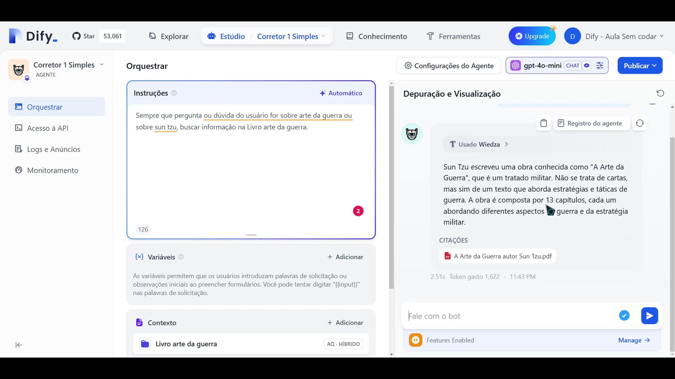This screenshot has height=379, width=675.
Task: Toggle the auto-send checkmark in chat input
Action: click(x=624, y=316)
